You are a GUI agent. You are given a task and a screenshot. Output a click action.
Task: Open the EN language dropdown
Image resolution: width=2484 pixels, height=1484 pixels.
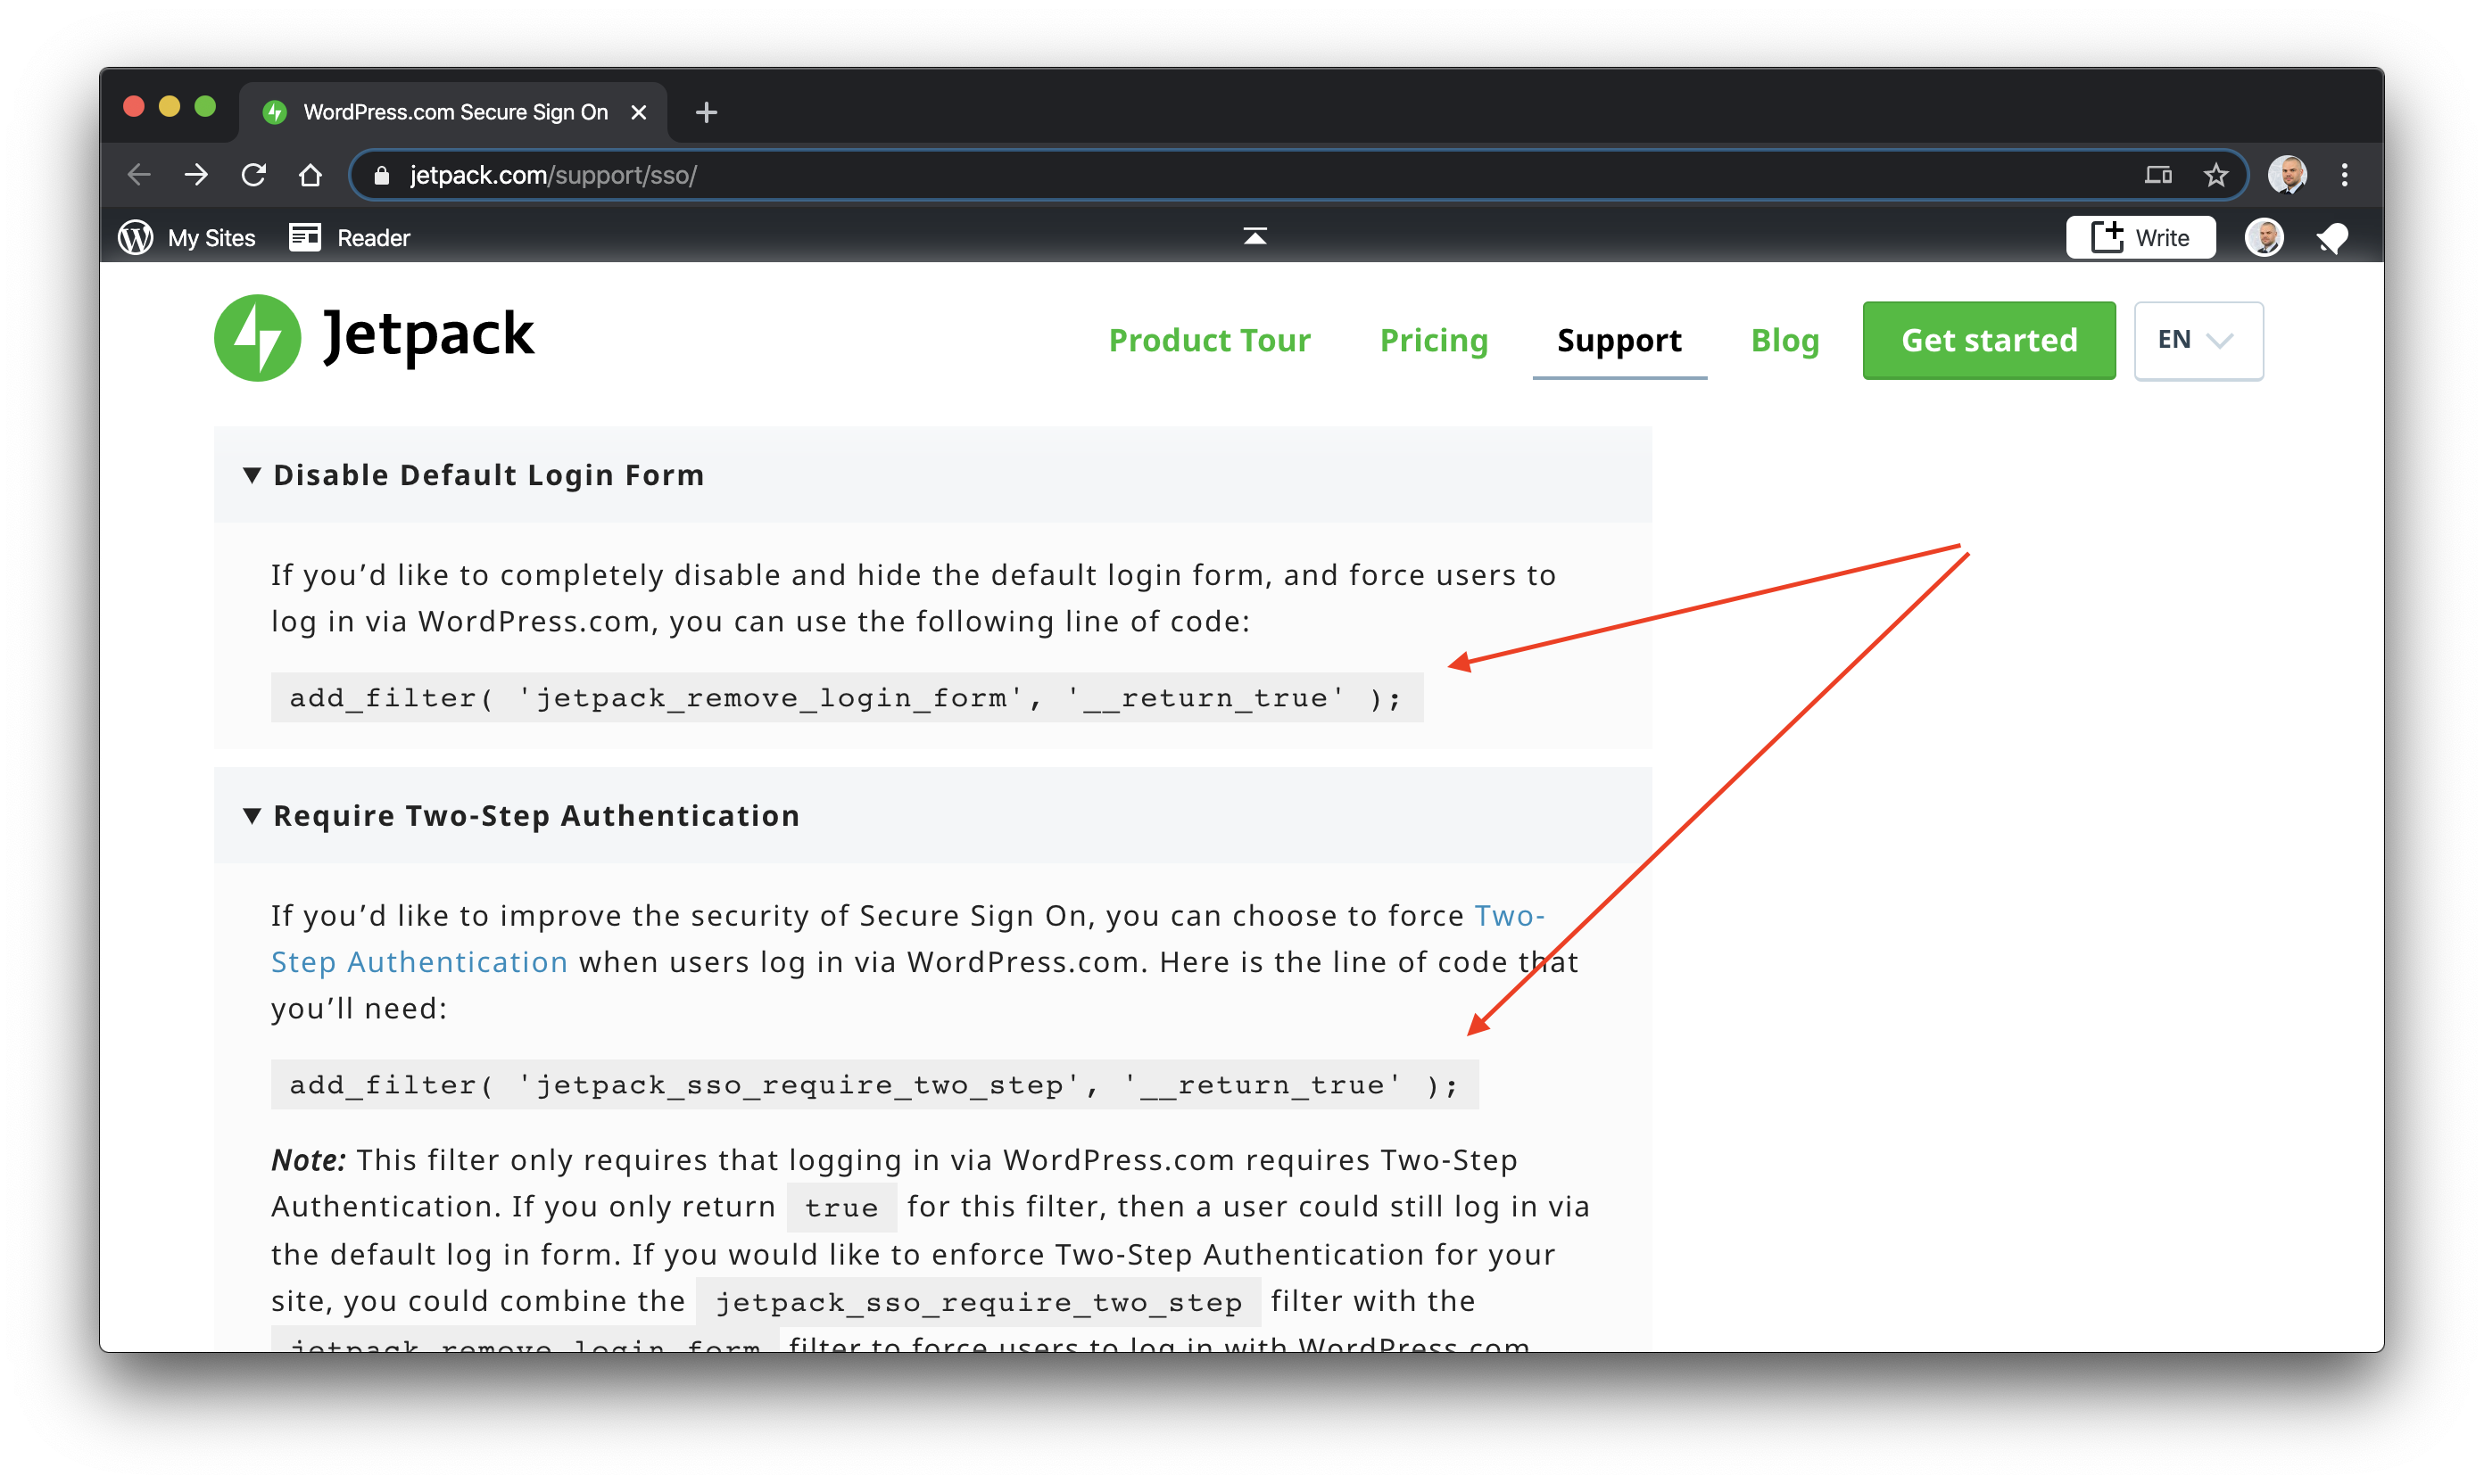pyautogui.click(x=2197, y=340)
